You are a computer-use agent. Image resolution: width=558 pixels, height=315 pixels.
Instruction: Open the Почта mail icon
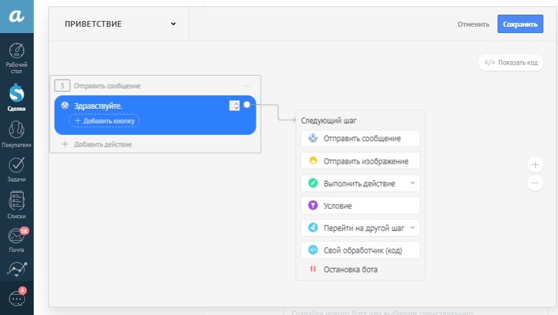click(x=17, y=239)
